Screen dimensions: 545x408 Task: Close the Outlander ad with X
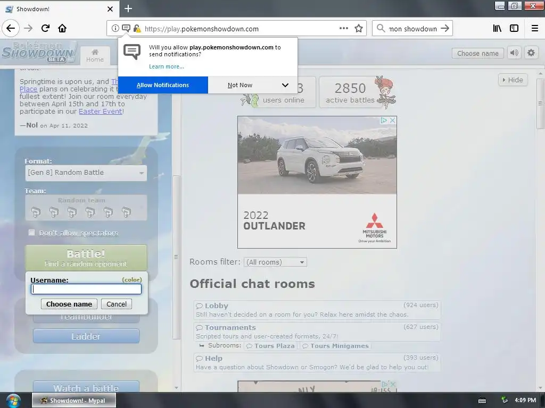tap(392, 121)
